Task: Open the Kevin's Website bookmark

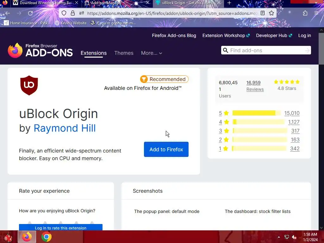Action: click(x=71, y=23)
